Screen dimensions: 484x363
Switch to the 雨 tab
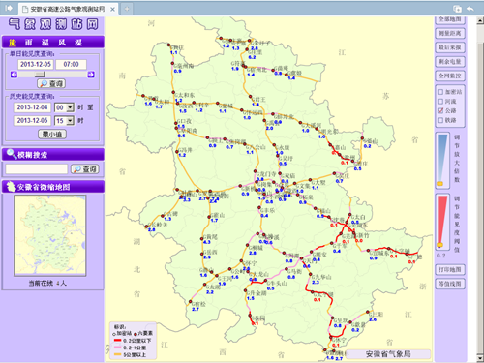click(x=29, y=43)
